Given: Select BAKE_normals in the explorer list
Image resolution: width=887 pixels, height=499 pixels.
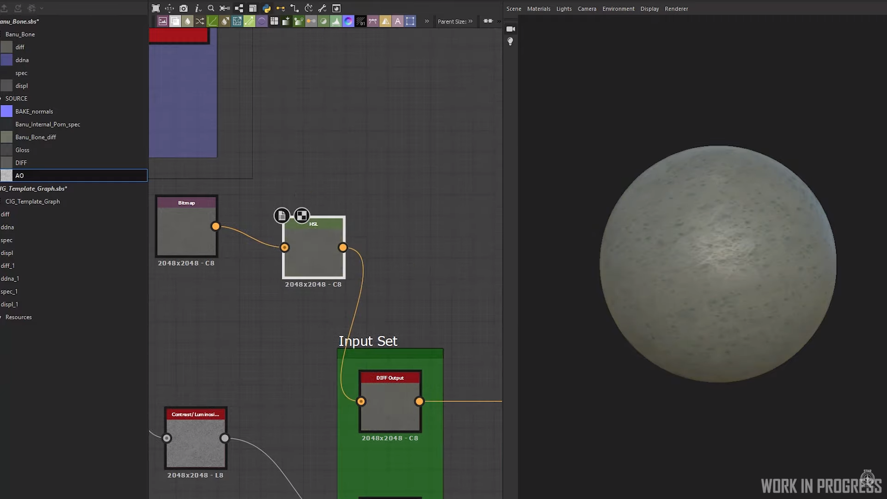Looking at the screenshot, I should coord(34,111).
